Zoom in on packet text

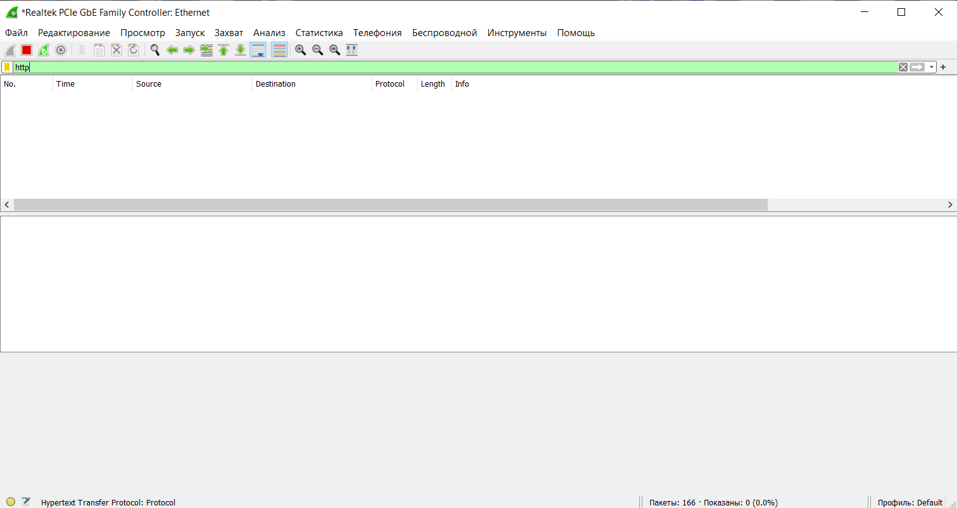301,50
